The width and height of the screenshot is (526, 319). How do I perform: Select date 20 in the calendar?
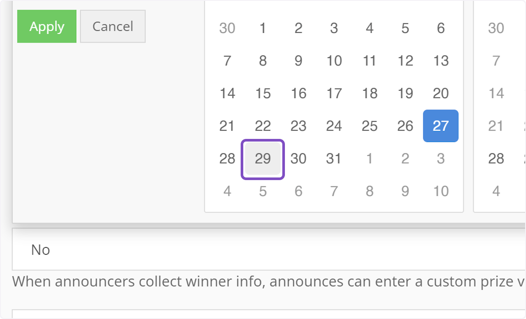[441, 93]
